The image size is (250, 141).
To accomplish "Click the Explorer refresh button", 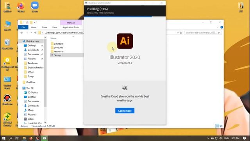I will 181,33.
